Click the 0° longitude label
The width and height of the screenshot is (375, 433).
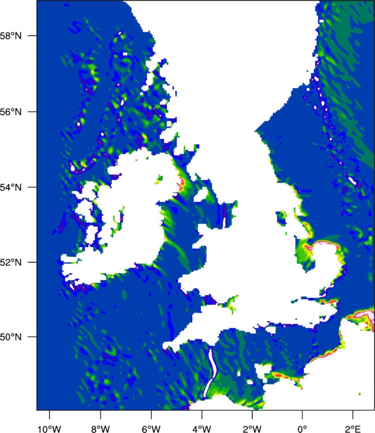click(302, 429)
